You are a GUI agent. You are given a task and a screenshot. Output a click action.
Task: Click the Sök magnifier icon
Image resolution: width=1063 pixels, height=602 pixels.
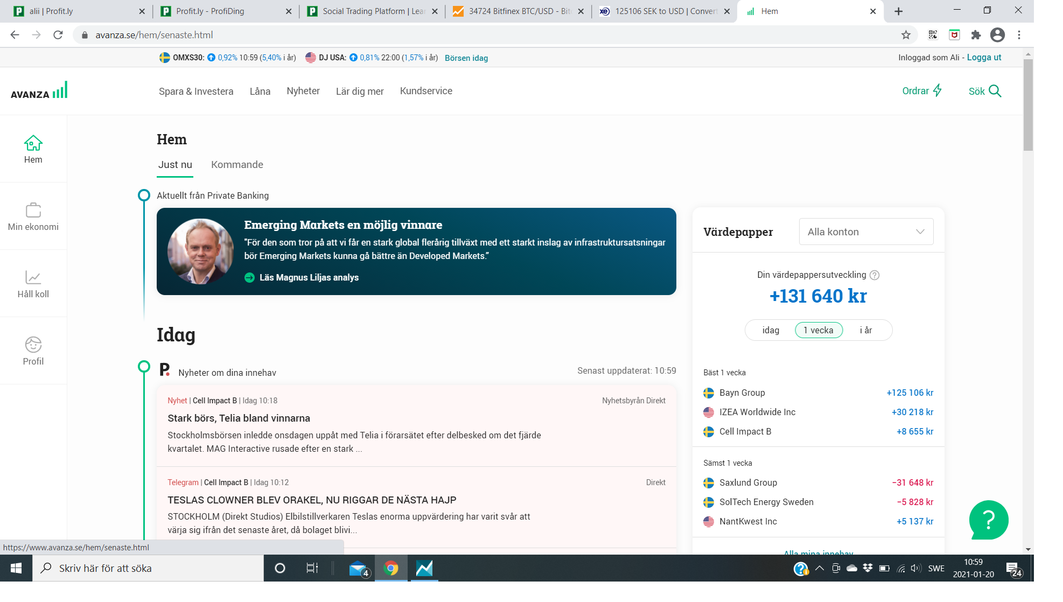coord(995,91)
